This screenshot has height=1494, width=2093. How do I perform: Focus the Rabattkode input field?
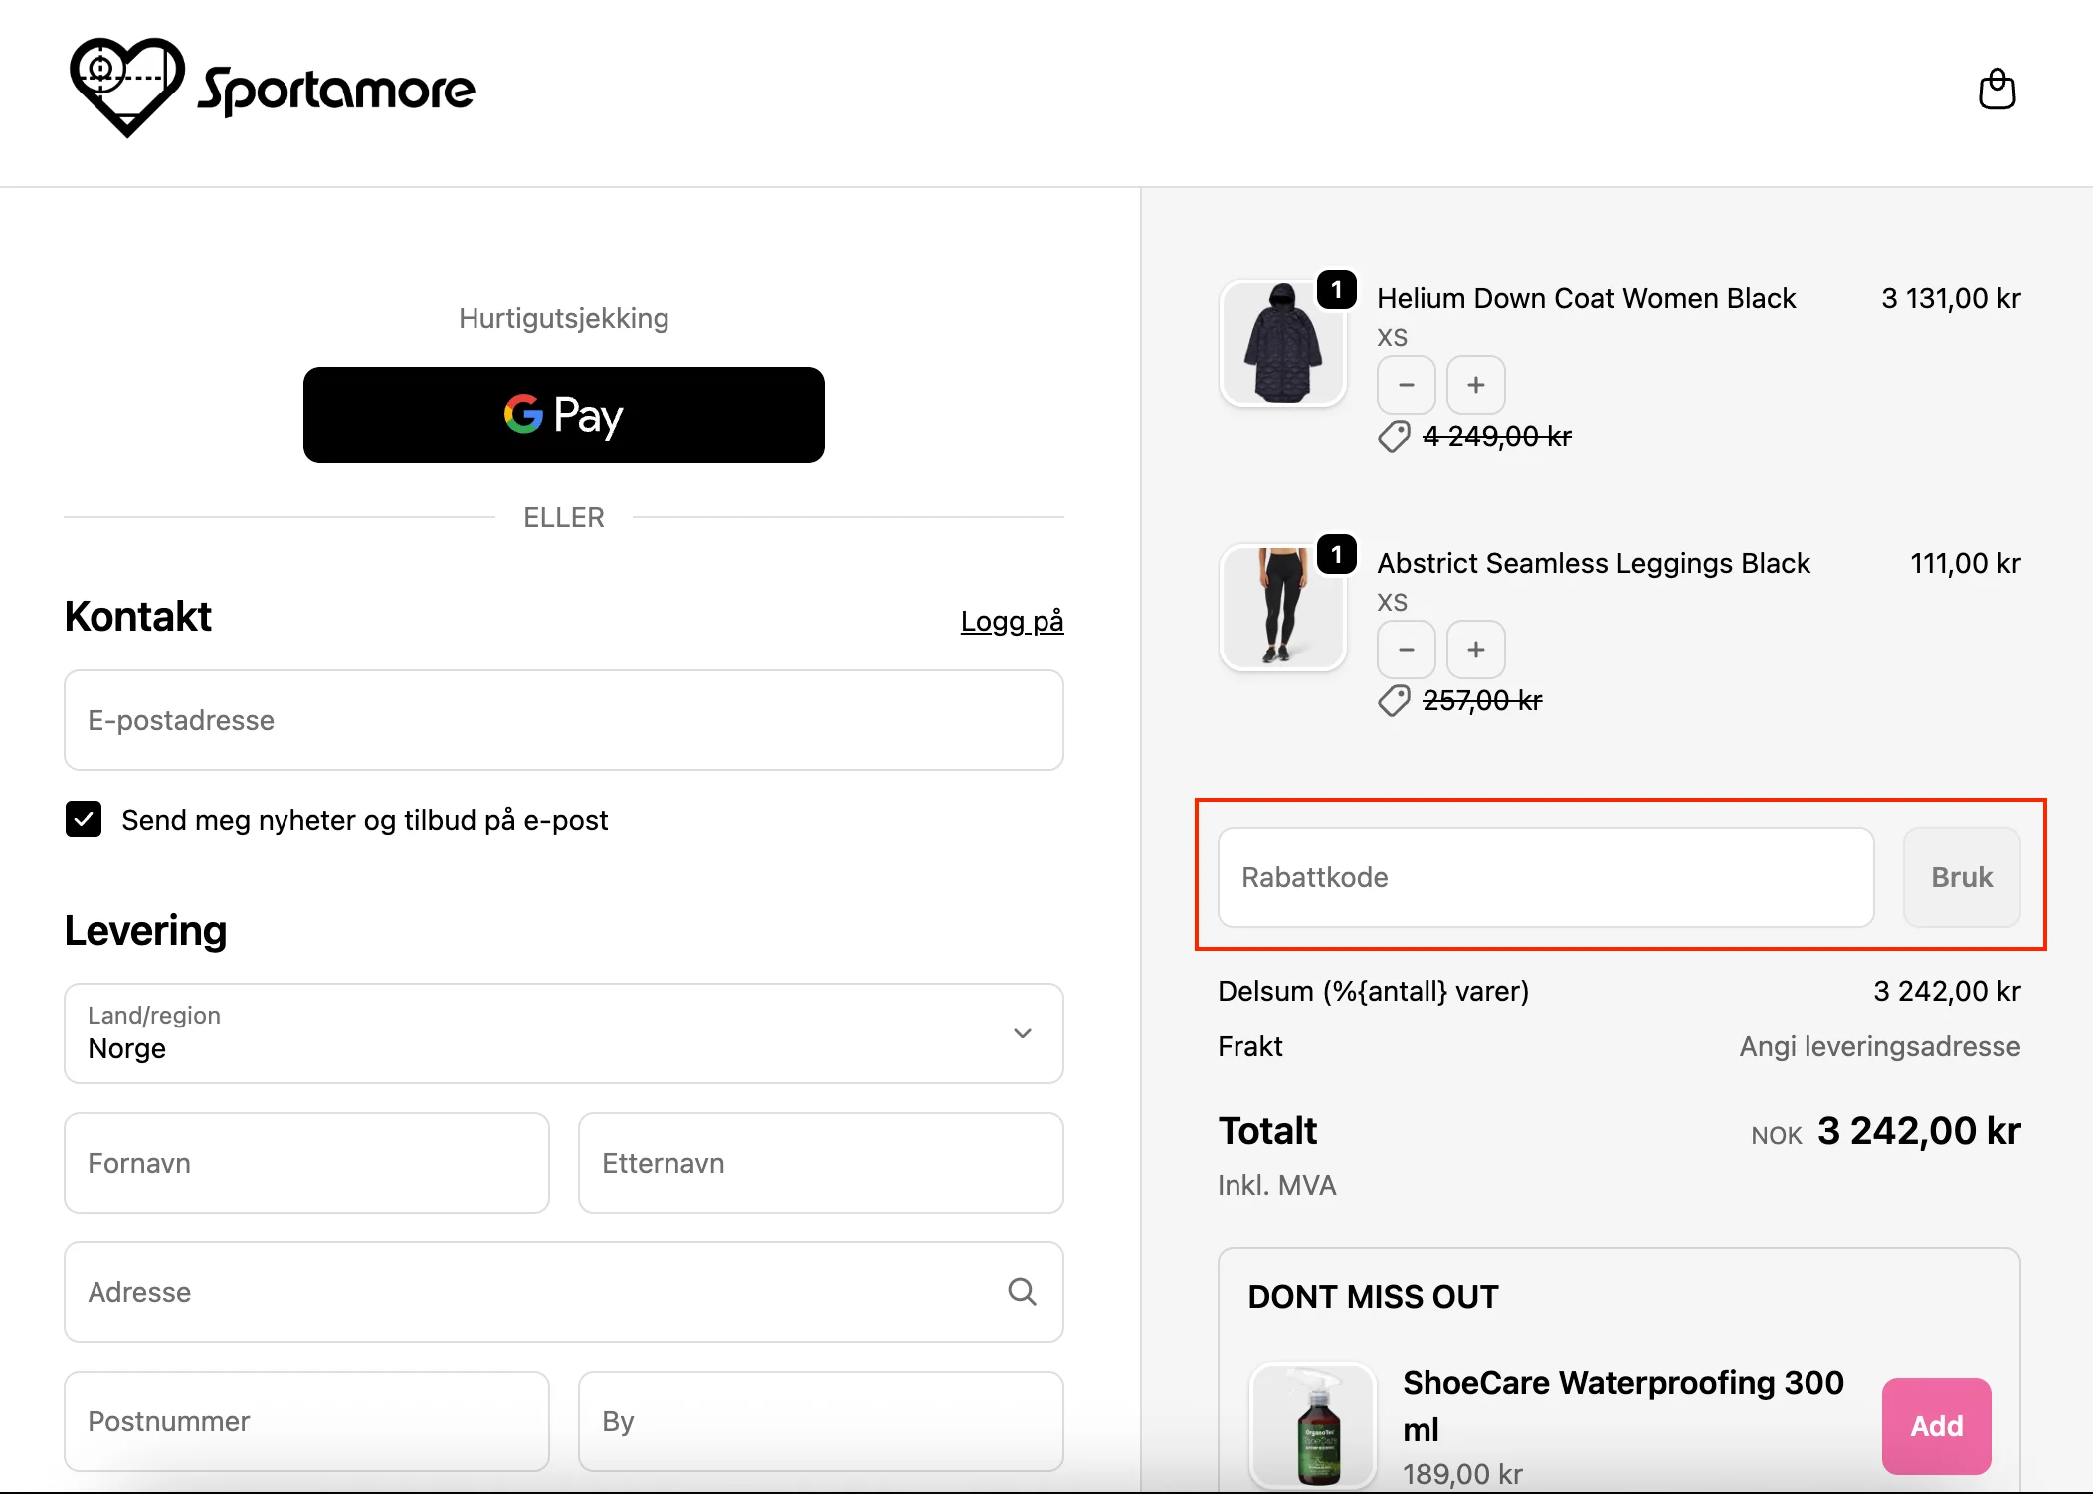pyautogui.click(x=1545, y=877)
